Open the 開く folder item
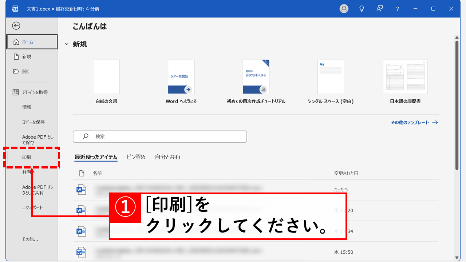 [x=26, y=72]
